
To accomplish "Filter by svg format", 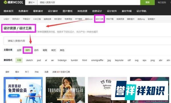I will coord(137,60).
